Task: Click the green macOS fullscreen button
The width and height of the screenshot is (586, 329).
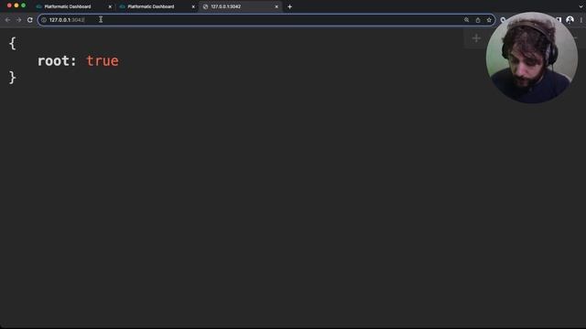Action: point(23,5)
